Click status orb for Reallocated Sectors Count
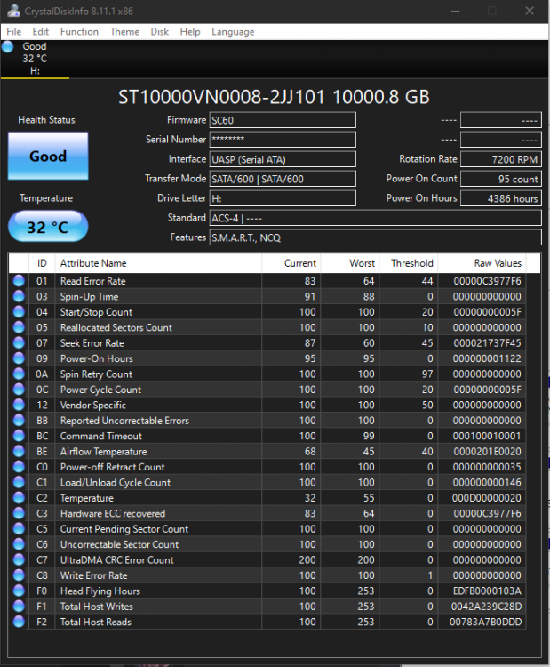The height and width of the screenshot is (667, 550). 19,327
